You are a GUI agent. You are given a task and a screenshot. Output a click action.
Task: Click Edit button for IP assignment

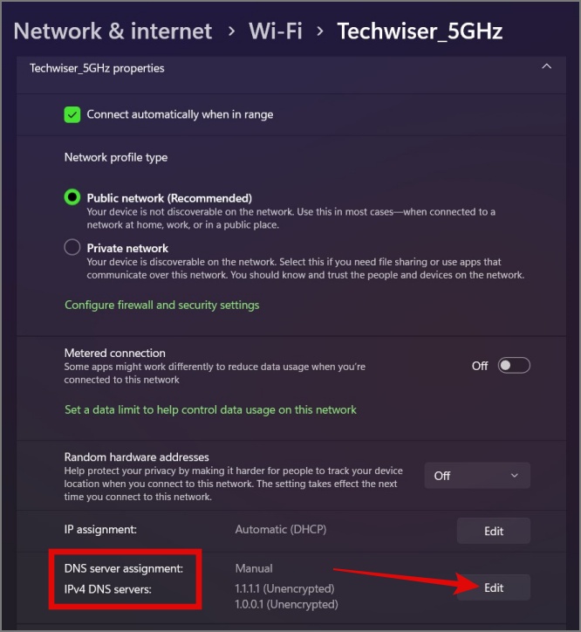pos(494,531)
